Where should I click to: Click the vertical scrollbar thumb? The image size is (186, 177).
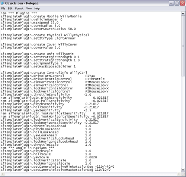coord(183,46)
